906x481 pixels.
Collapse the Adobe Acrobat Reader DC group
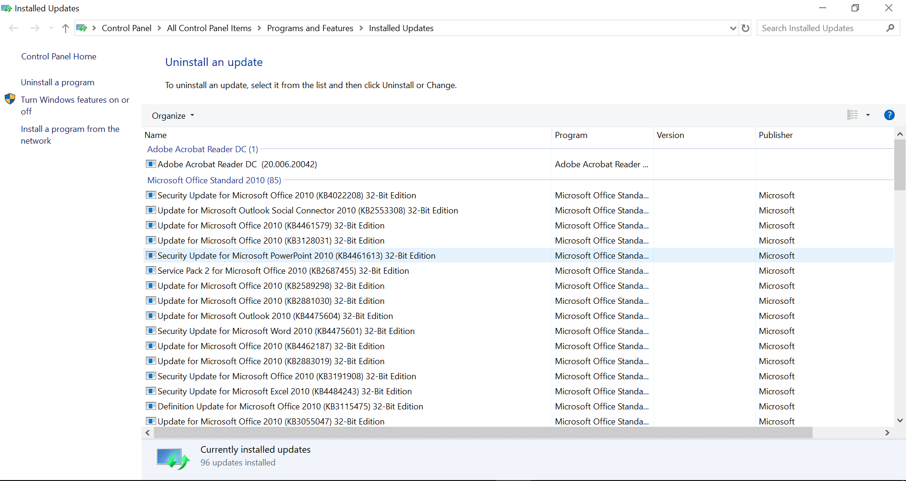click(202, 149)
